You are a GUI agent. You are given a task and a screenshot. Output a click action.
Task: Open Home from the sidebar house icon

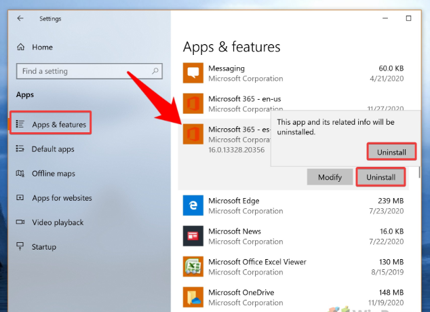coord(20,47)
